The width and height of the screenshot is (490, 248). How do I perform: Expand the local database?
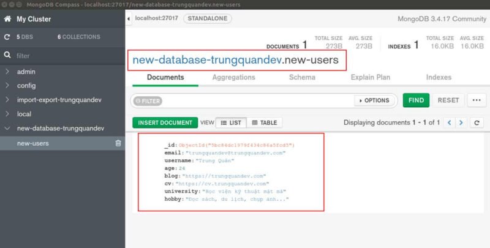[7, 114]
